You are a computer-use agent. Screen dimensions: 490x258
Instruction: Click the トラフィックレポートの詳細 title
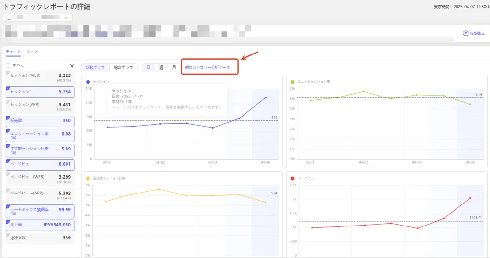coord(47,7)
